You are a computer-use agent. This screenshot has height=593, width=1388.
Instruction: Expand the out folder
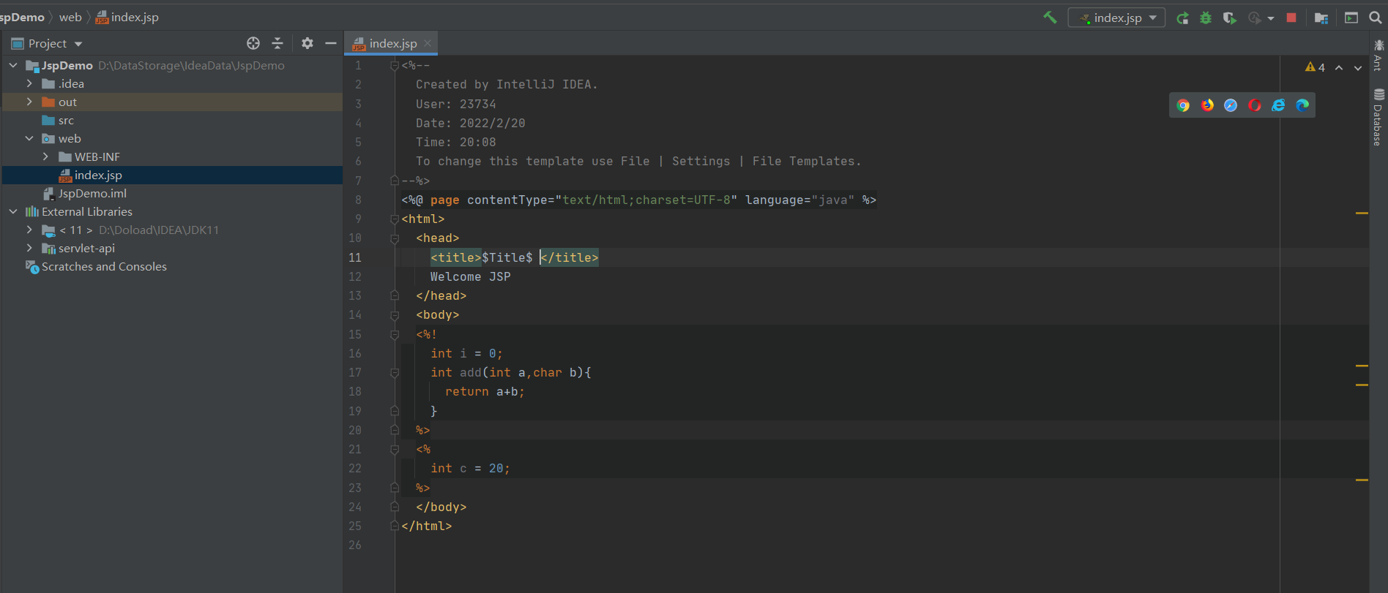point(29,102)
